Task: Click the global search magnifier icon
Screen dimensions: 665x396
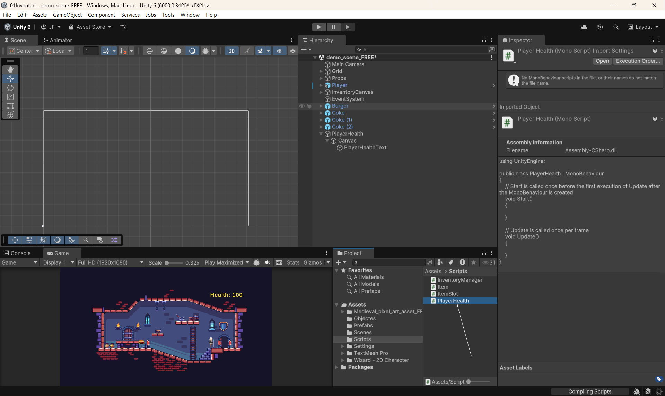Action: [616, 27]
